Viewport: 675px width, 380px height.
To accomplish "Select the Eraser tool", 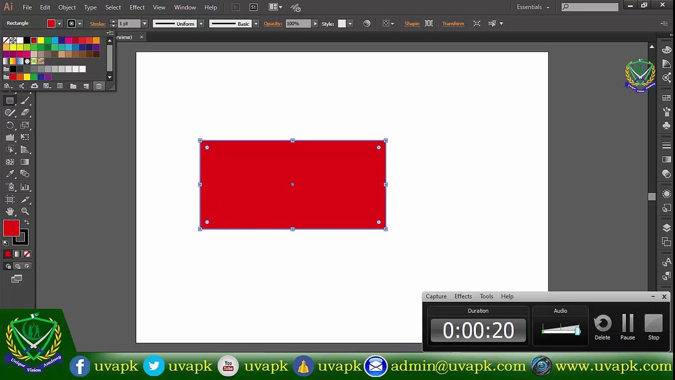I will tap(25, 112).
